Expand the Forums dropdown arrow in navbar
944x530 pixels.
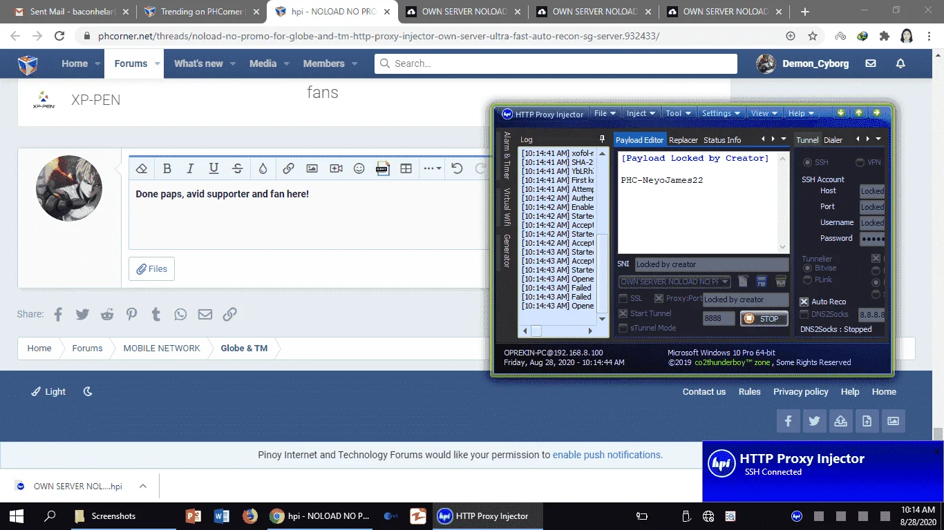[158, 63]
